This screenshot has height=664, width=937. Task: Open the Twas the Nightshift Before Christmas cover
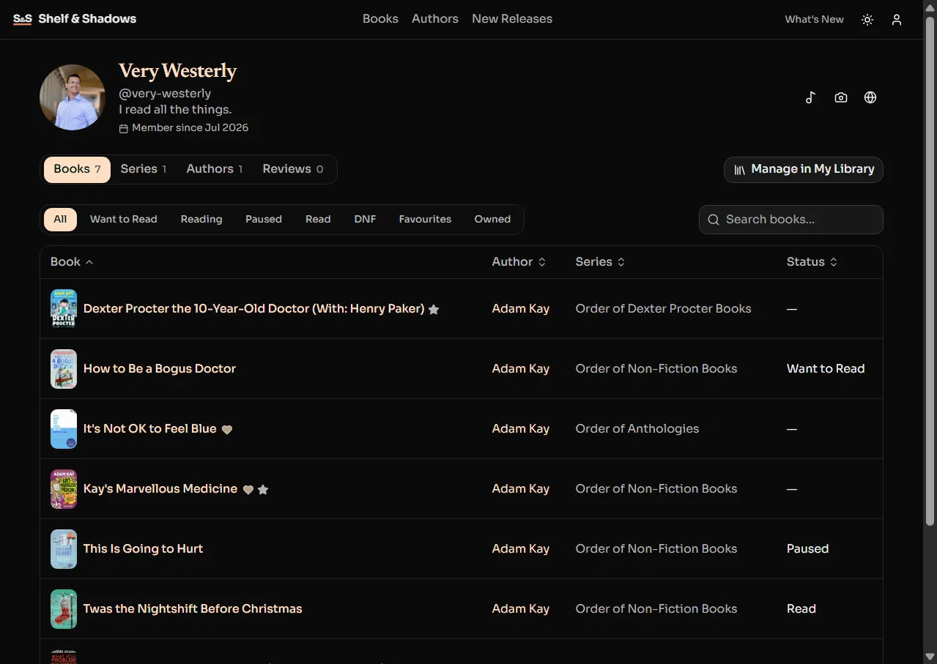tap(64, 609)
